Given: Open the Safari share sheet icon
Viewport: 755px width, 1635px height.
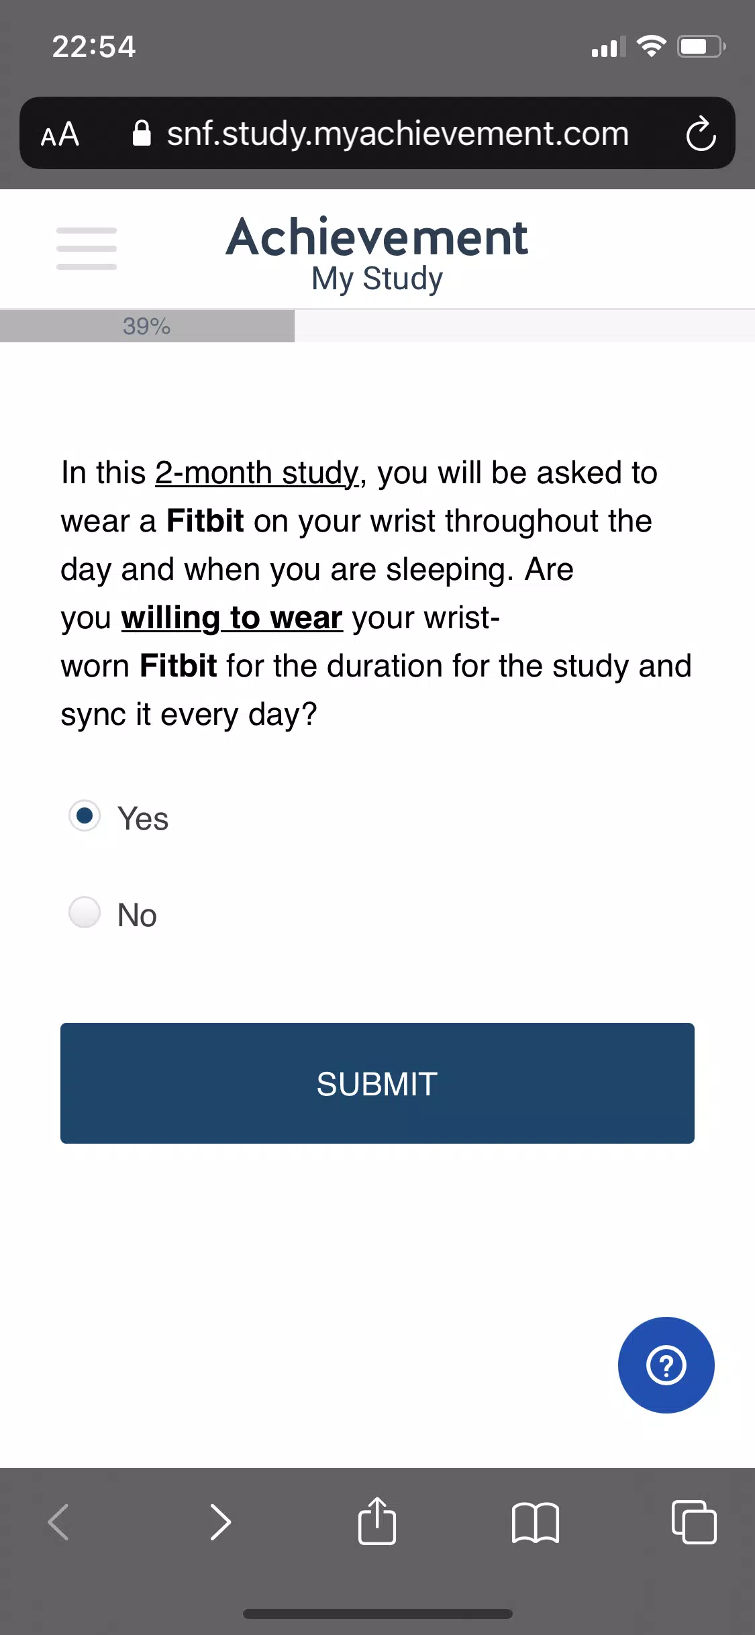Looking at the screenshot, I should [x=377, y=1520].
